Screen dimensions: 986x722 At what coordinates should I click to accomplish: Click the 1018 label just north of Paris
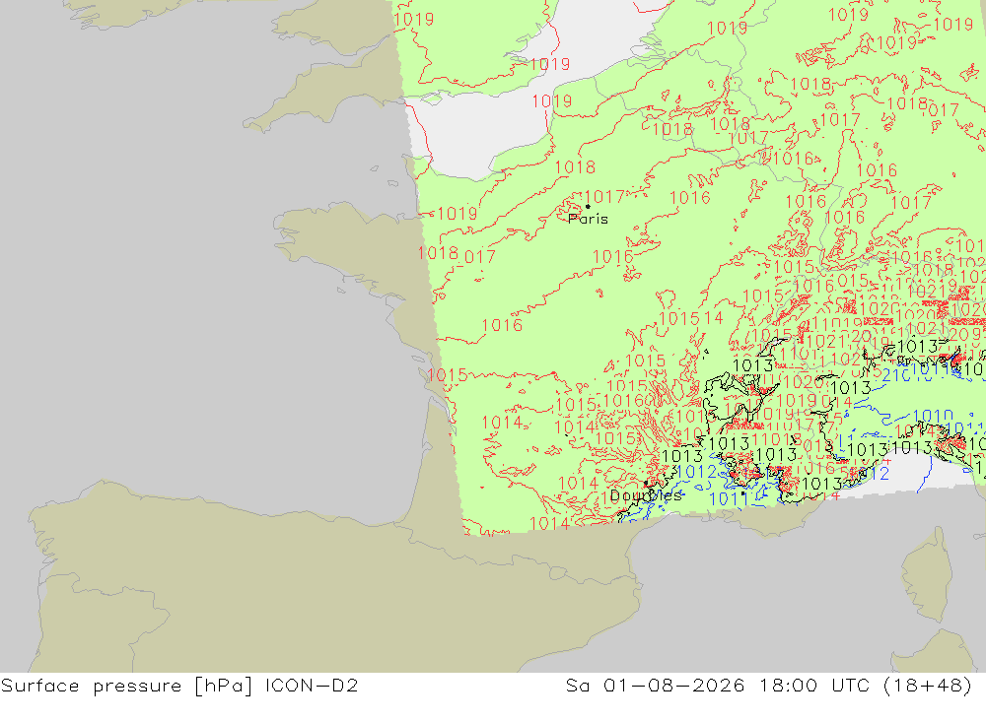[575, 167]
